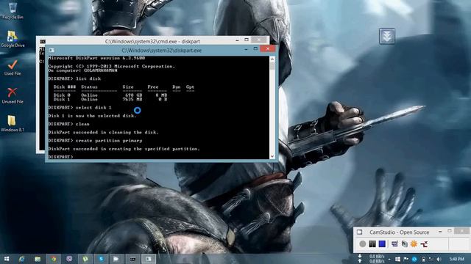Click the 'DISKPART> list disk' line
Viewport: 471px width, 264px height.
[74, 78]
